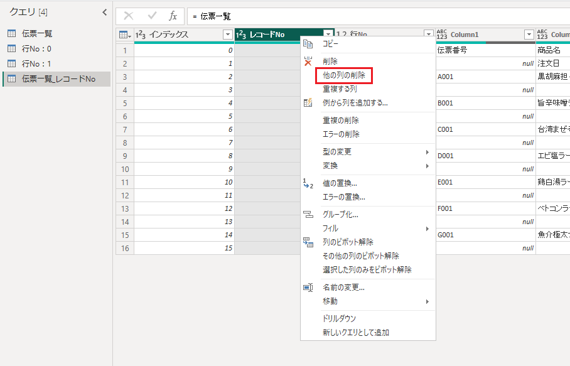
Task: Click the formula bar confirm checkmark icon
Action: pyautogui.click(x=151, y=16)
